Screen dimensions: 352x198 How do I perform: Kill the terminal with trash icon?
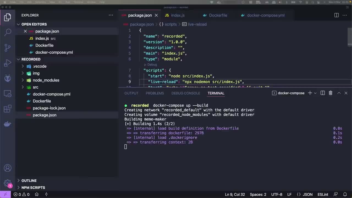click(x=331, y=93)
